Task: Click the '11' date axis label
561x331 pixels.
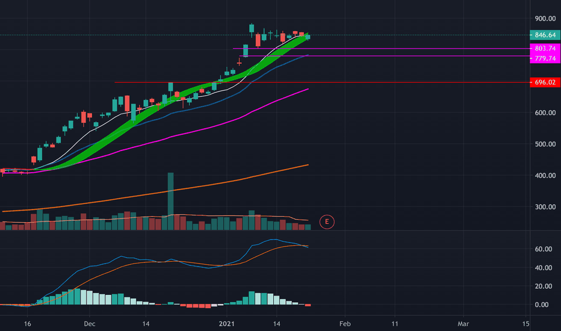Action: tap(395, 324)
